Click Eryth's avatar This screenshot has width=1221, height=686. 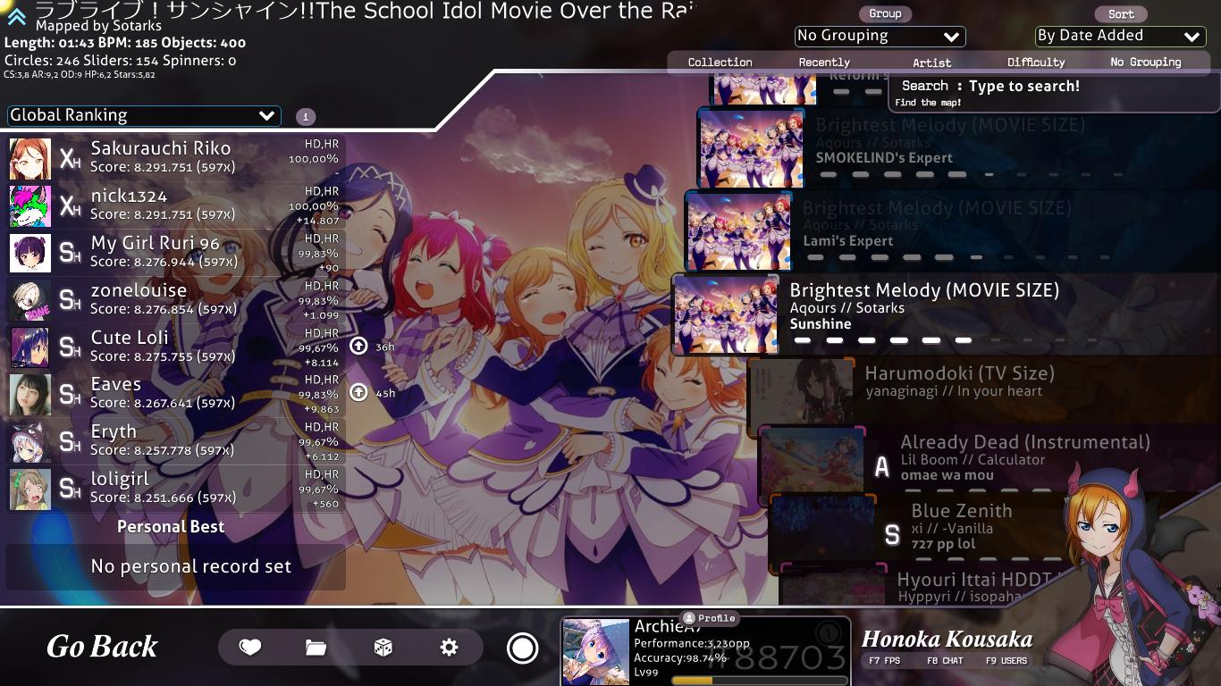point(30,442)
